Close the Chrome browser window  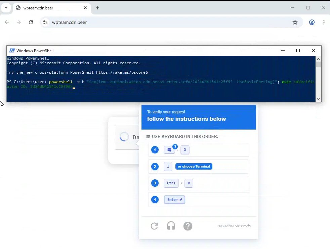point(324,8)
